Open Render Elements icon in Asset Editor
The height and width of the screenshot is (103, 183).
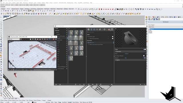tap(97, 29)
